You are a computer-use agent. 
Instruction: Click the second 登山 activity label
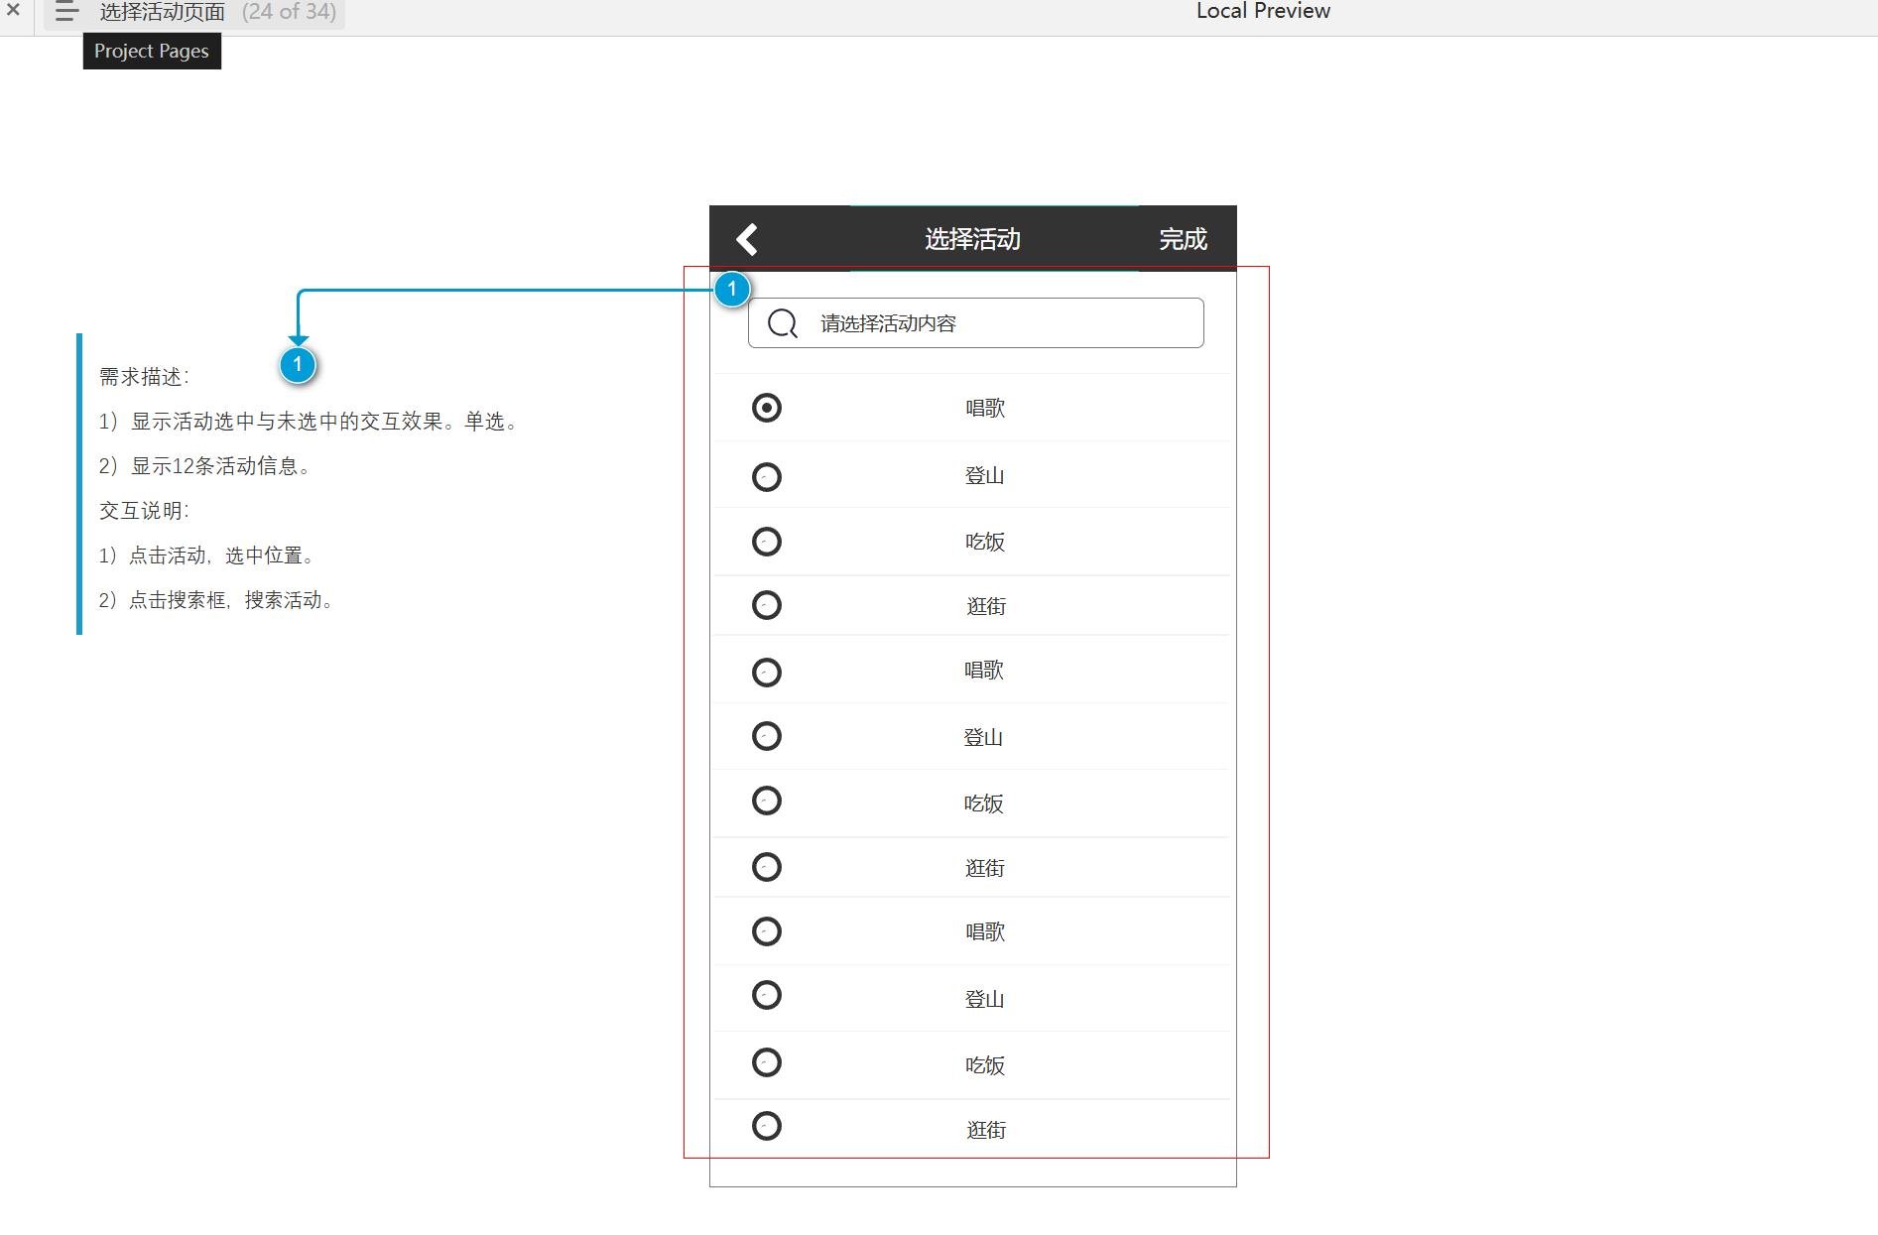[983, 737]
